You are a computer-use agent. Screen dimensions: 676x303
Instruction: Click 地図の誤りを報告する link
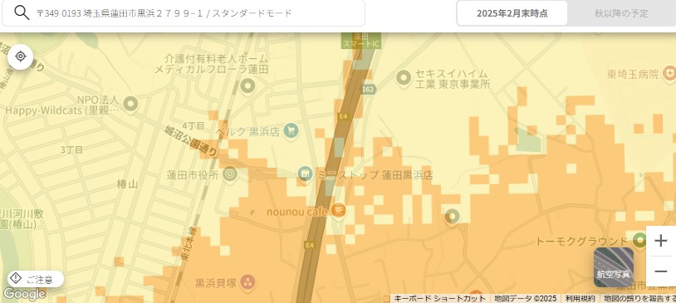point(639,298)
